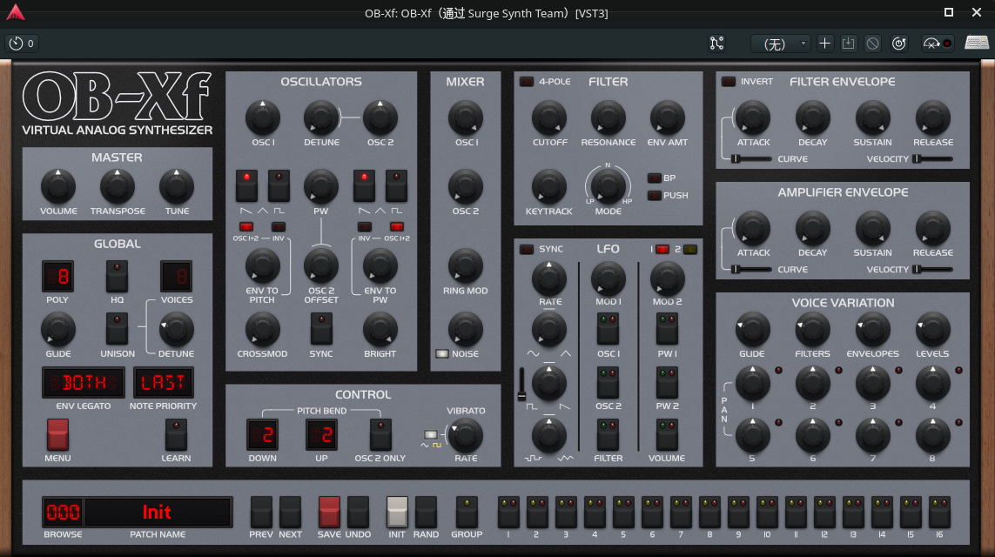Click the red MENU button
This screenshot has width=995, height=557.
pos(57,434)
